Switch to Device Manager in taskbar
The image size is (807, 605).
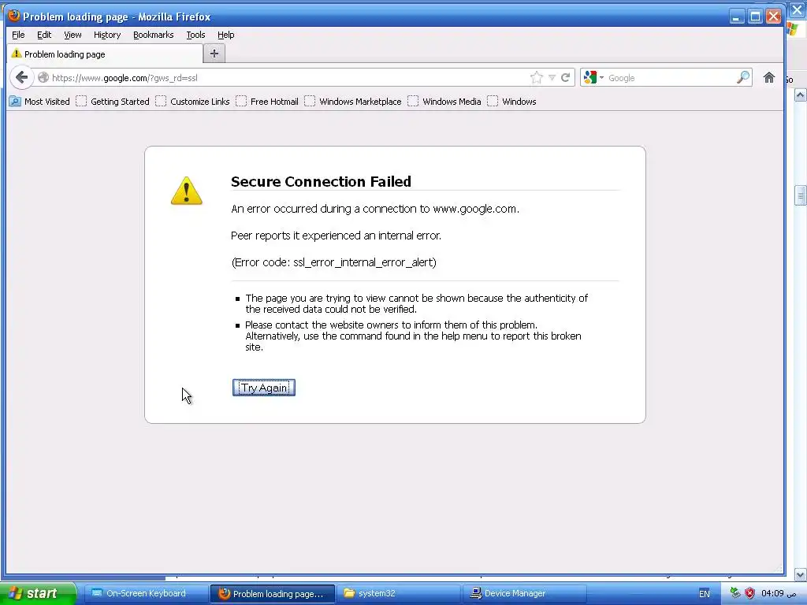524,593
